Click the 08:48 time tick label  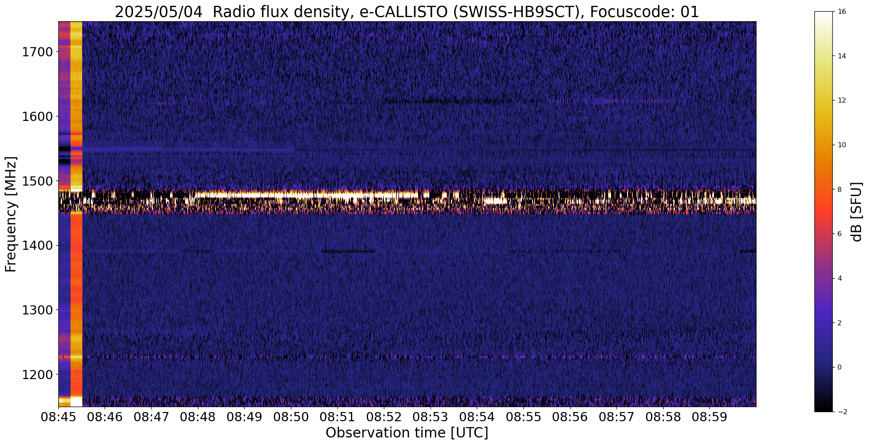(x=198, y=417)
